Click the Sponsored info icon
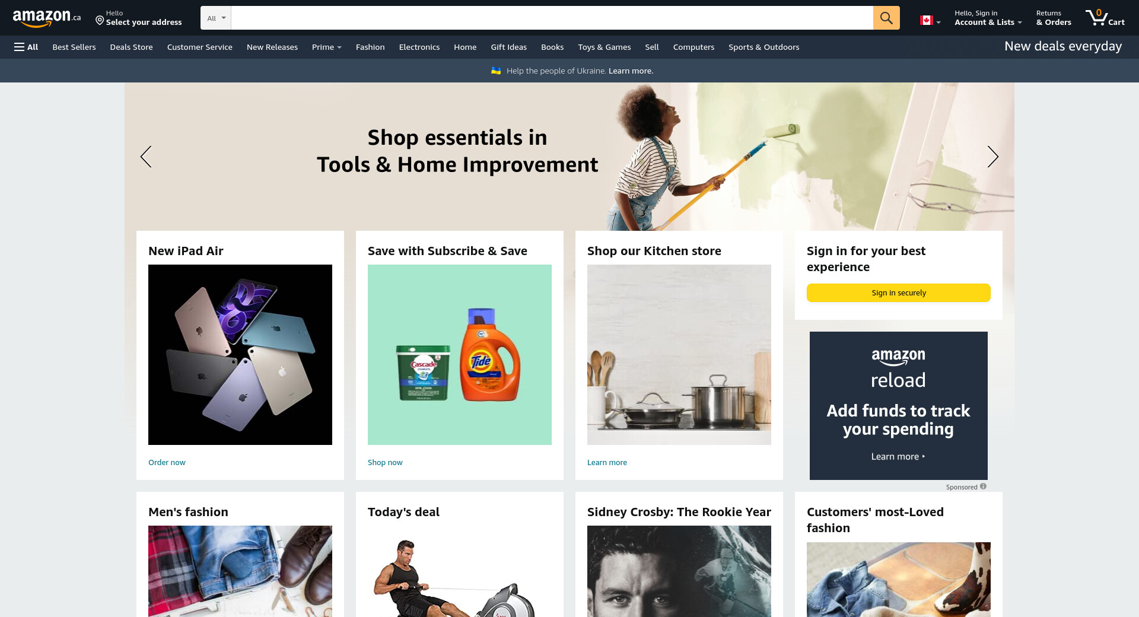The image size is (1139, 617). [x=983, y=486]
